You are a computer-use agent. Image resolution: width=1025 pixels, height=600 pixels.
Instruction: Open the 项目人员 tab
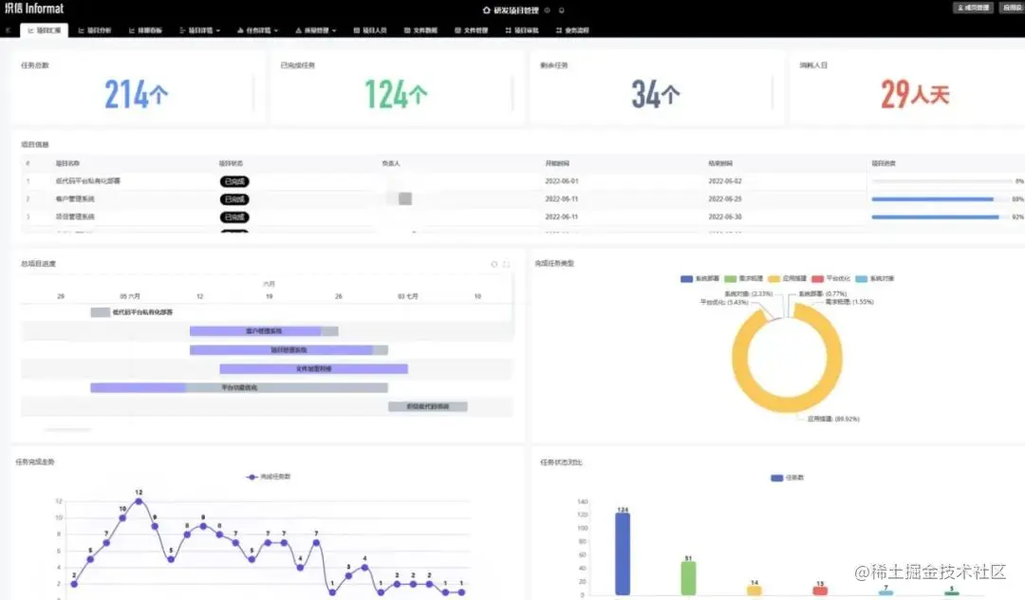(x=370, y=30)
